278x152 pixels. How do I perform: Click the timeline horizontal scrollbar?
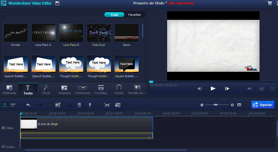tap(105, 150)
